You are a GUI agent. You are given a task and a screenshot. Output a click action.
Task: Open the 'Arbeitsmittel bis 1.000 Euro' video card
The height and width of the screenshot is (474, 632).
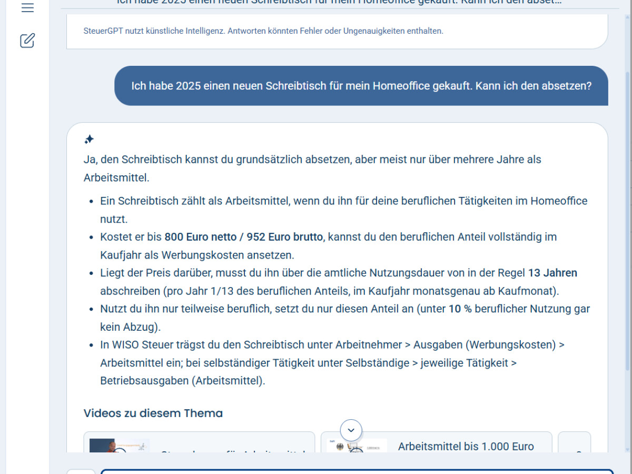pos(436,442)
